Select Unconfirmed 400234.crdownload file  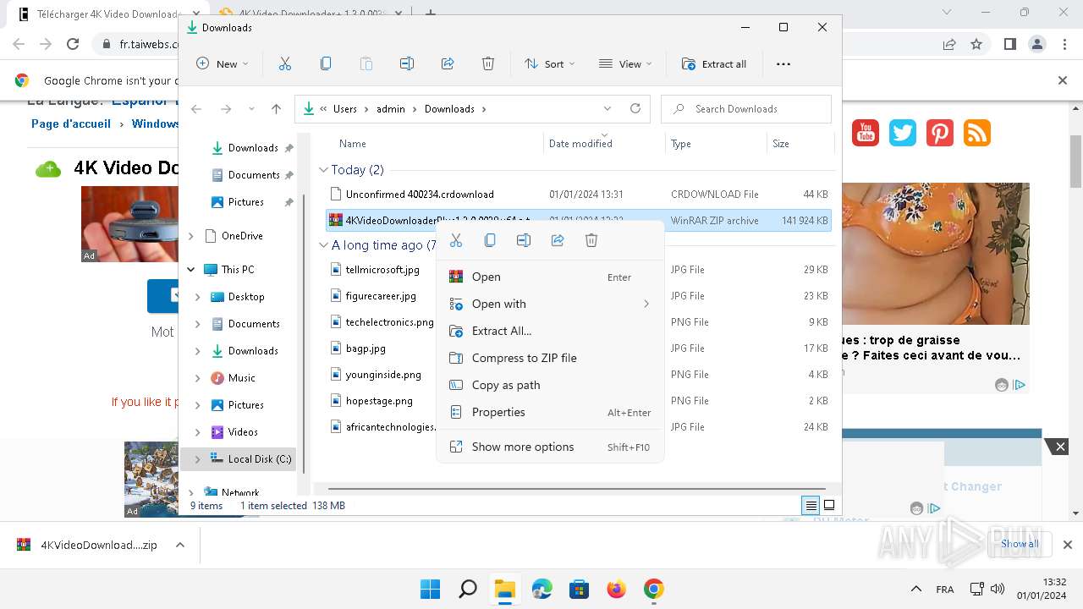click(x=579, y=195)
